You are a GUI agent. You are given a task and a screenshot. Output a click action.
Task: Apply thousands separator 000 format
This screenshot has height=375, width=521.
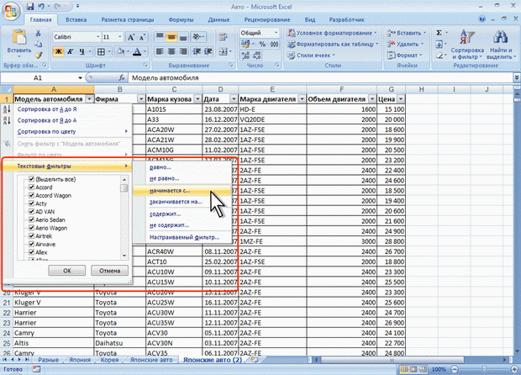point(275,45)
